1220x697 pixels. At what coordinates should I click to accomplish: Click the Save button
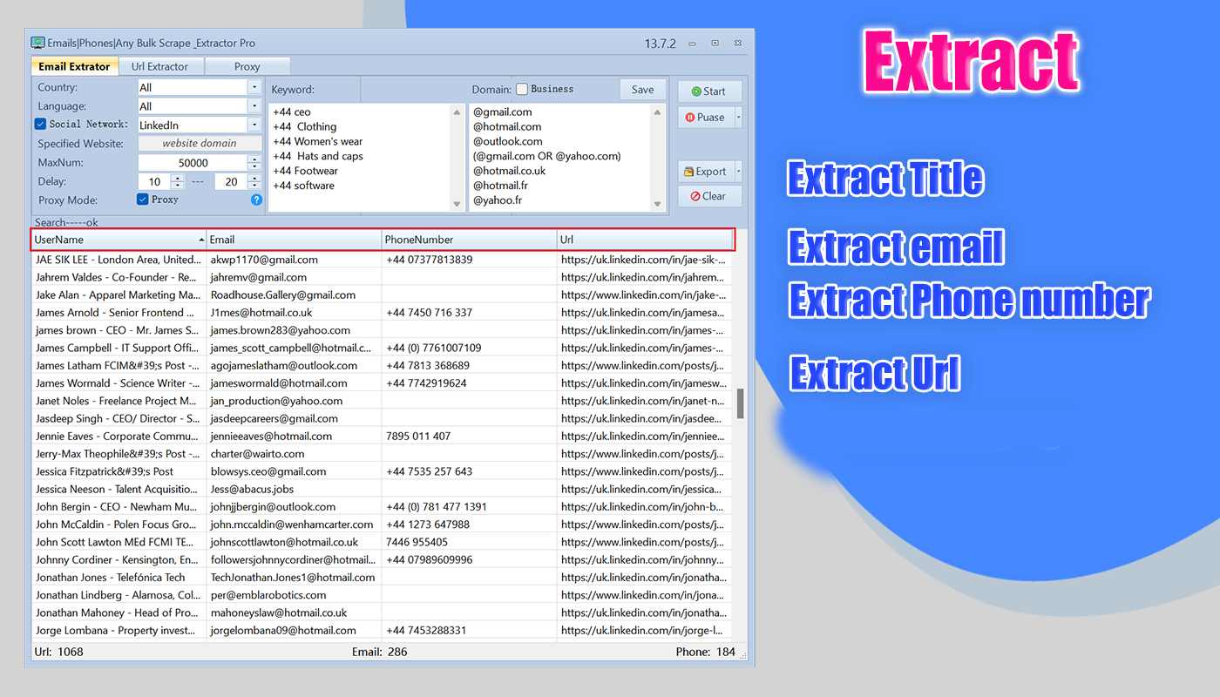(x=643, y=90)
